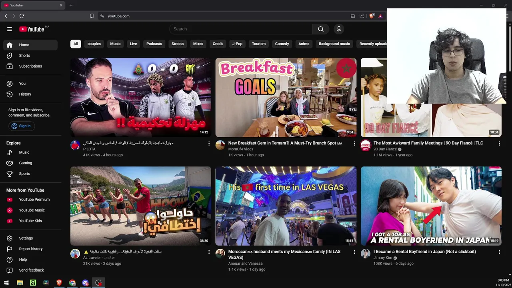Select the Tourism filter chip
Screen dimensions: 512x288
259,44
